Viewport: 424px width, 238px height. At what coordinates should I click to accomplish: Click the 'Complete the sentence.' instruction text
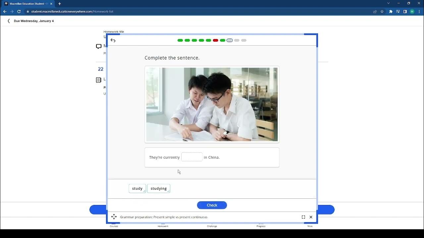(172, 58)
